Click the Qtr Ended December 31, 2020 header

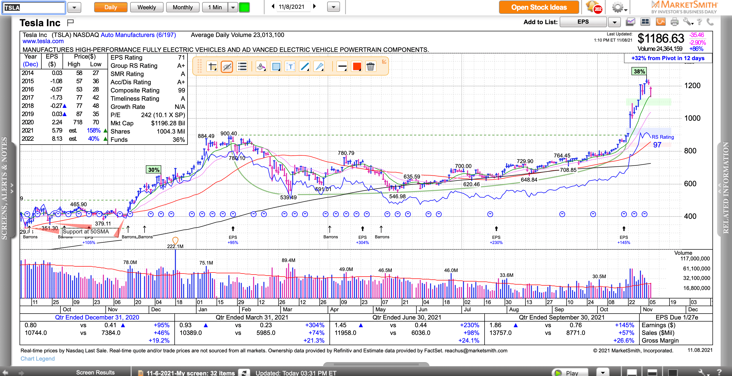coord(97,317)
